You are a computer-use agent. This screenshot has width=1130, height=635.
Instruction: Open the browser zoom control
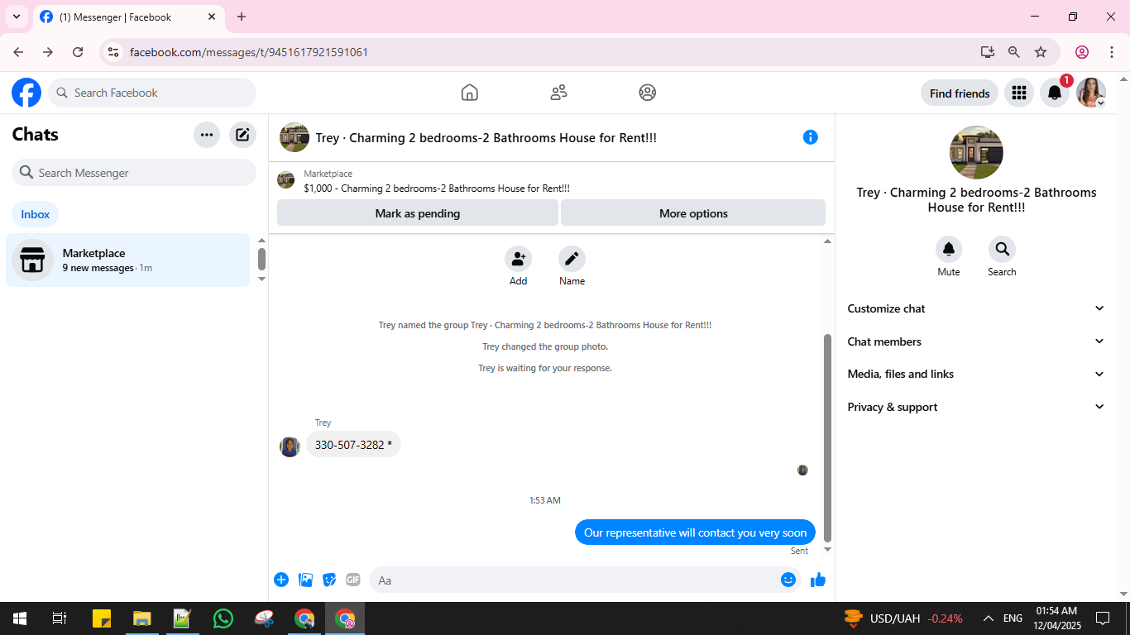coord(1014,52)
